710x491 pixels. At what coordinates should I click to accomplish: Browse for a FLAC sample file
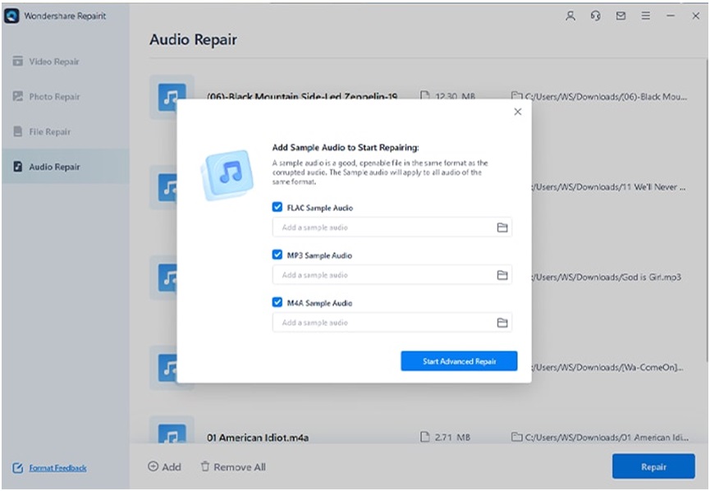click(504, 227)
